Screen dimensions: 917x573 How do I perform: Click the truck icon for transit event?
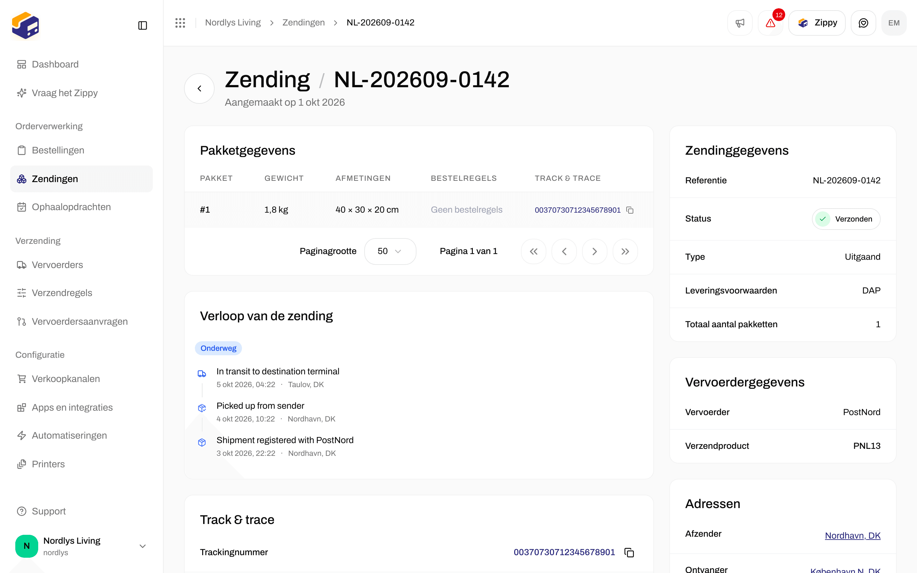202,374
